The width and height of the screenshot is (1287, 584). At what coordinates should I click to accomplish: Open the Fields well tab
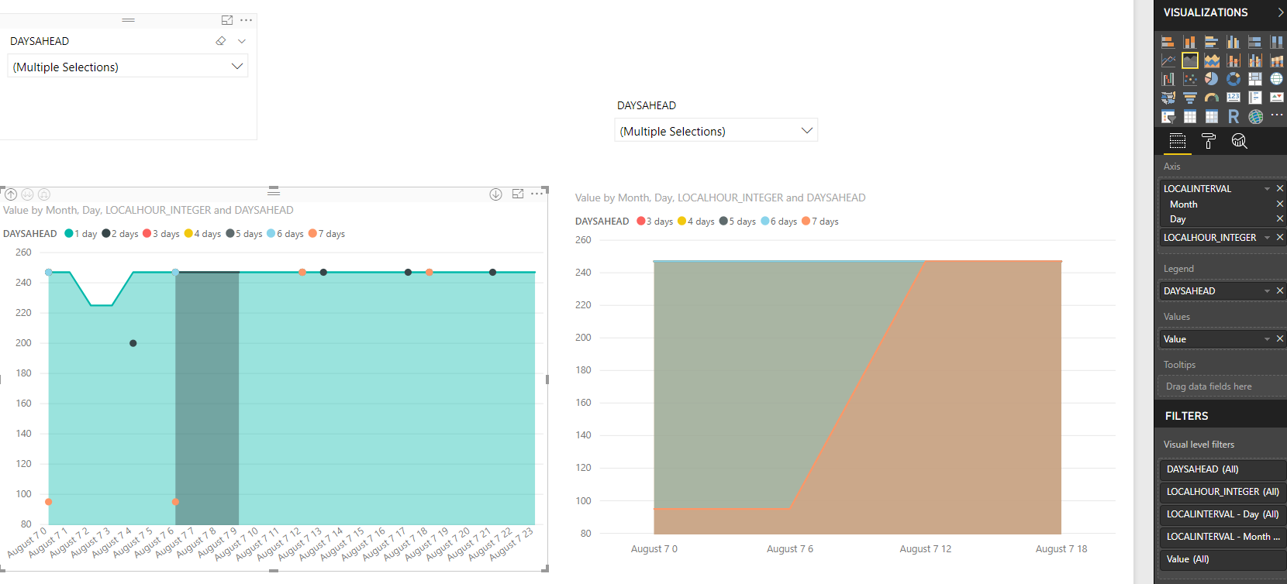tap(1178, 141)
